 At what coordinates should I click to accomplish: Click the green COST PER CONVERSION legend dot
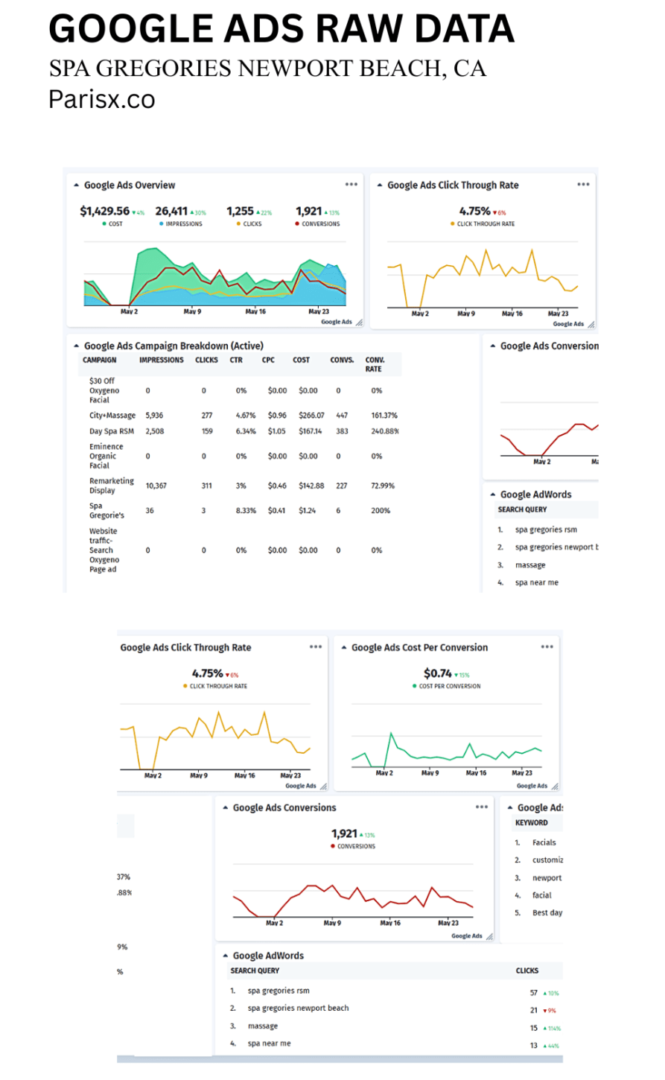click(414, 687)
